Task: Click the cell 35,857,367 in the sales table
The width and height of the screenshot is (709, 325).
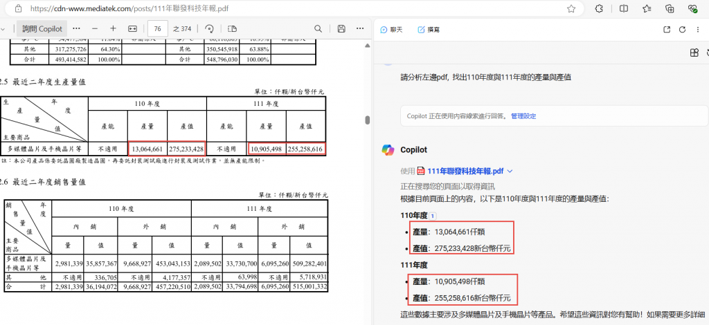Action: (100, 263)
